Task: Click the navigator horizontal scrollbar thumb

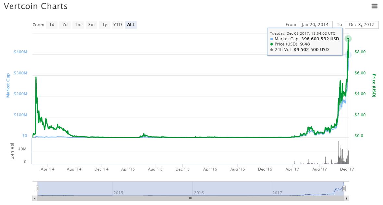Action: 191,199
